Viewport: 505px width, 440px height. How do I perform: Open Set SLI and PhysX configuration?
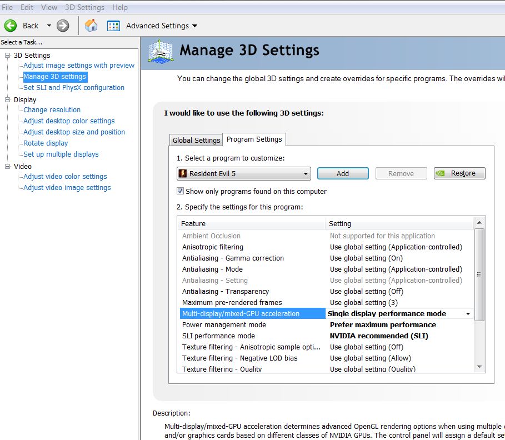74,88
